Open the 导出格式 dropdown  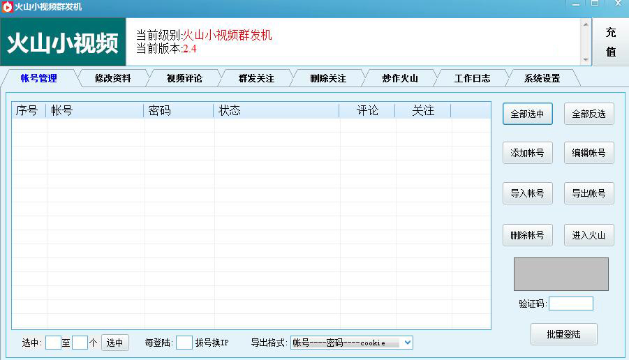pyautogui.click(x=351, y=343)
